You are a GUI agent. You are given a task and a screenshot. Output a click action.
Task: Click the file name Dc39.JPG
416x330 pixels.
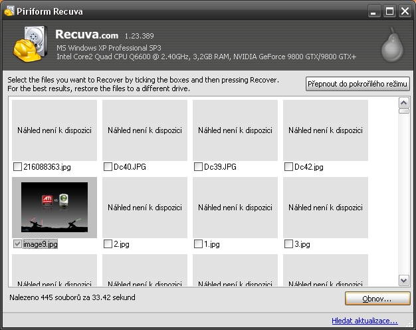220,167
